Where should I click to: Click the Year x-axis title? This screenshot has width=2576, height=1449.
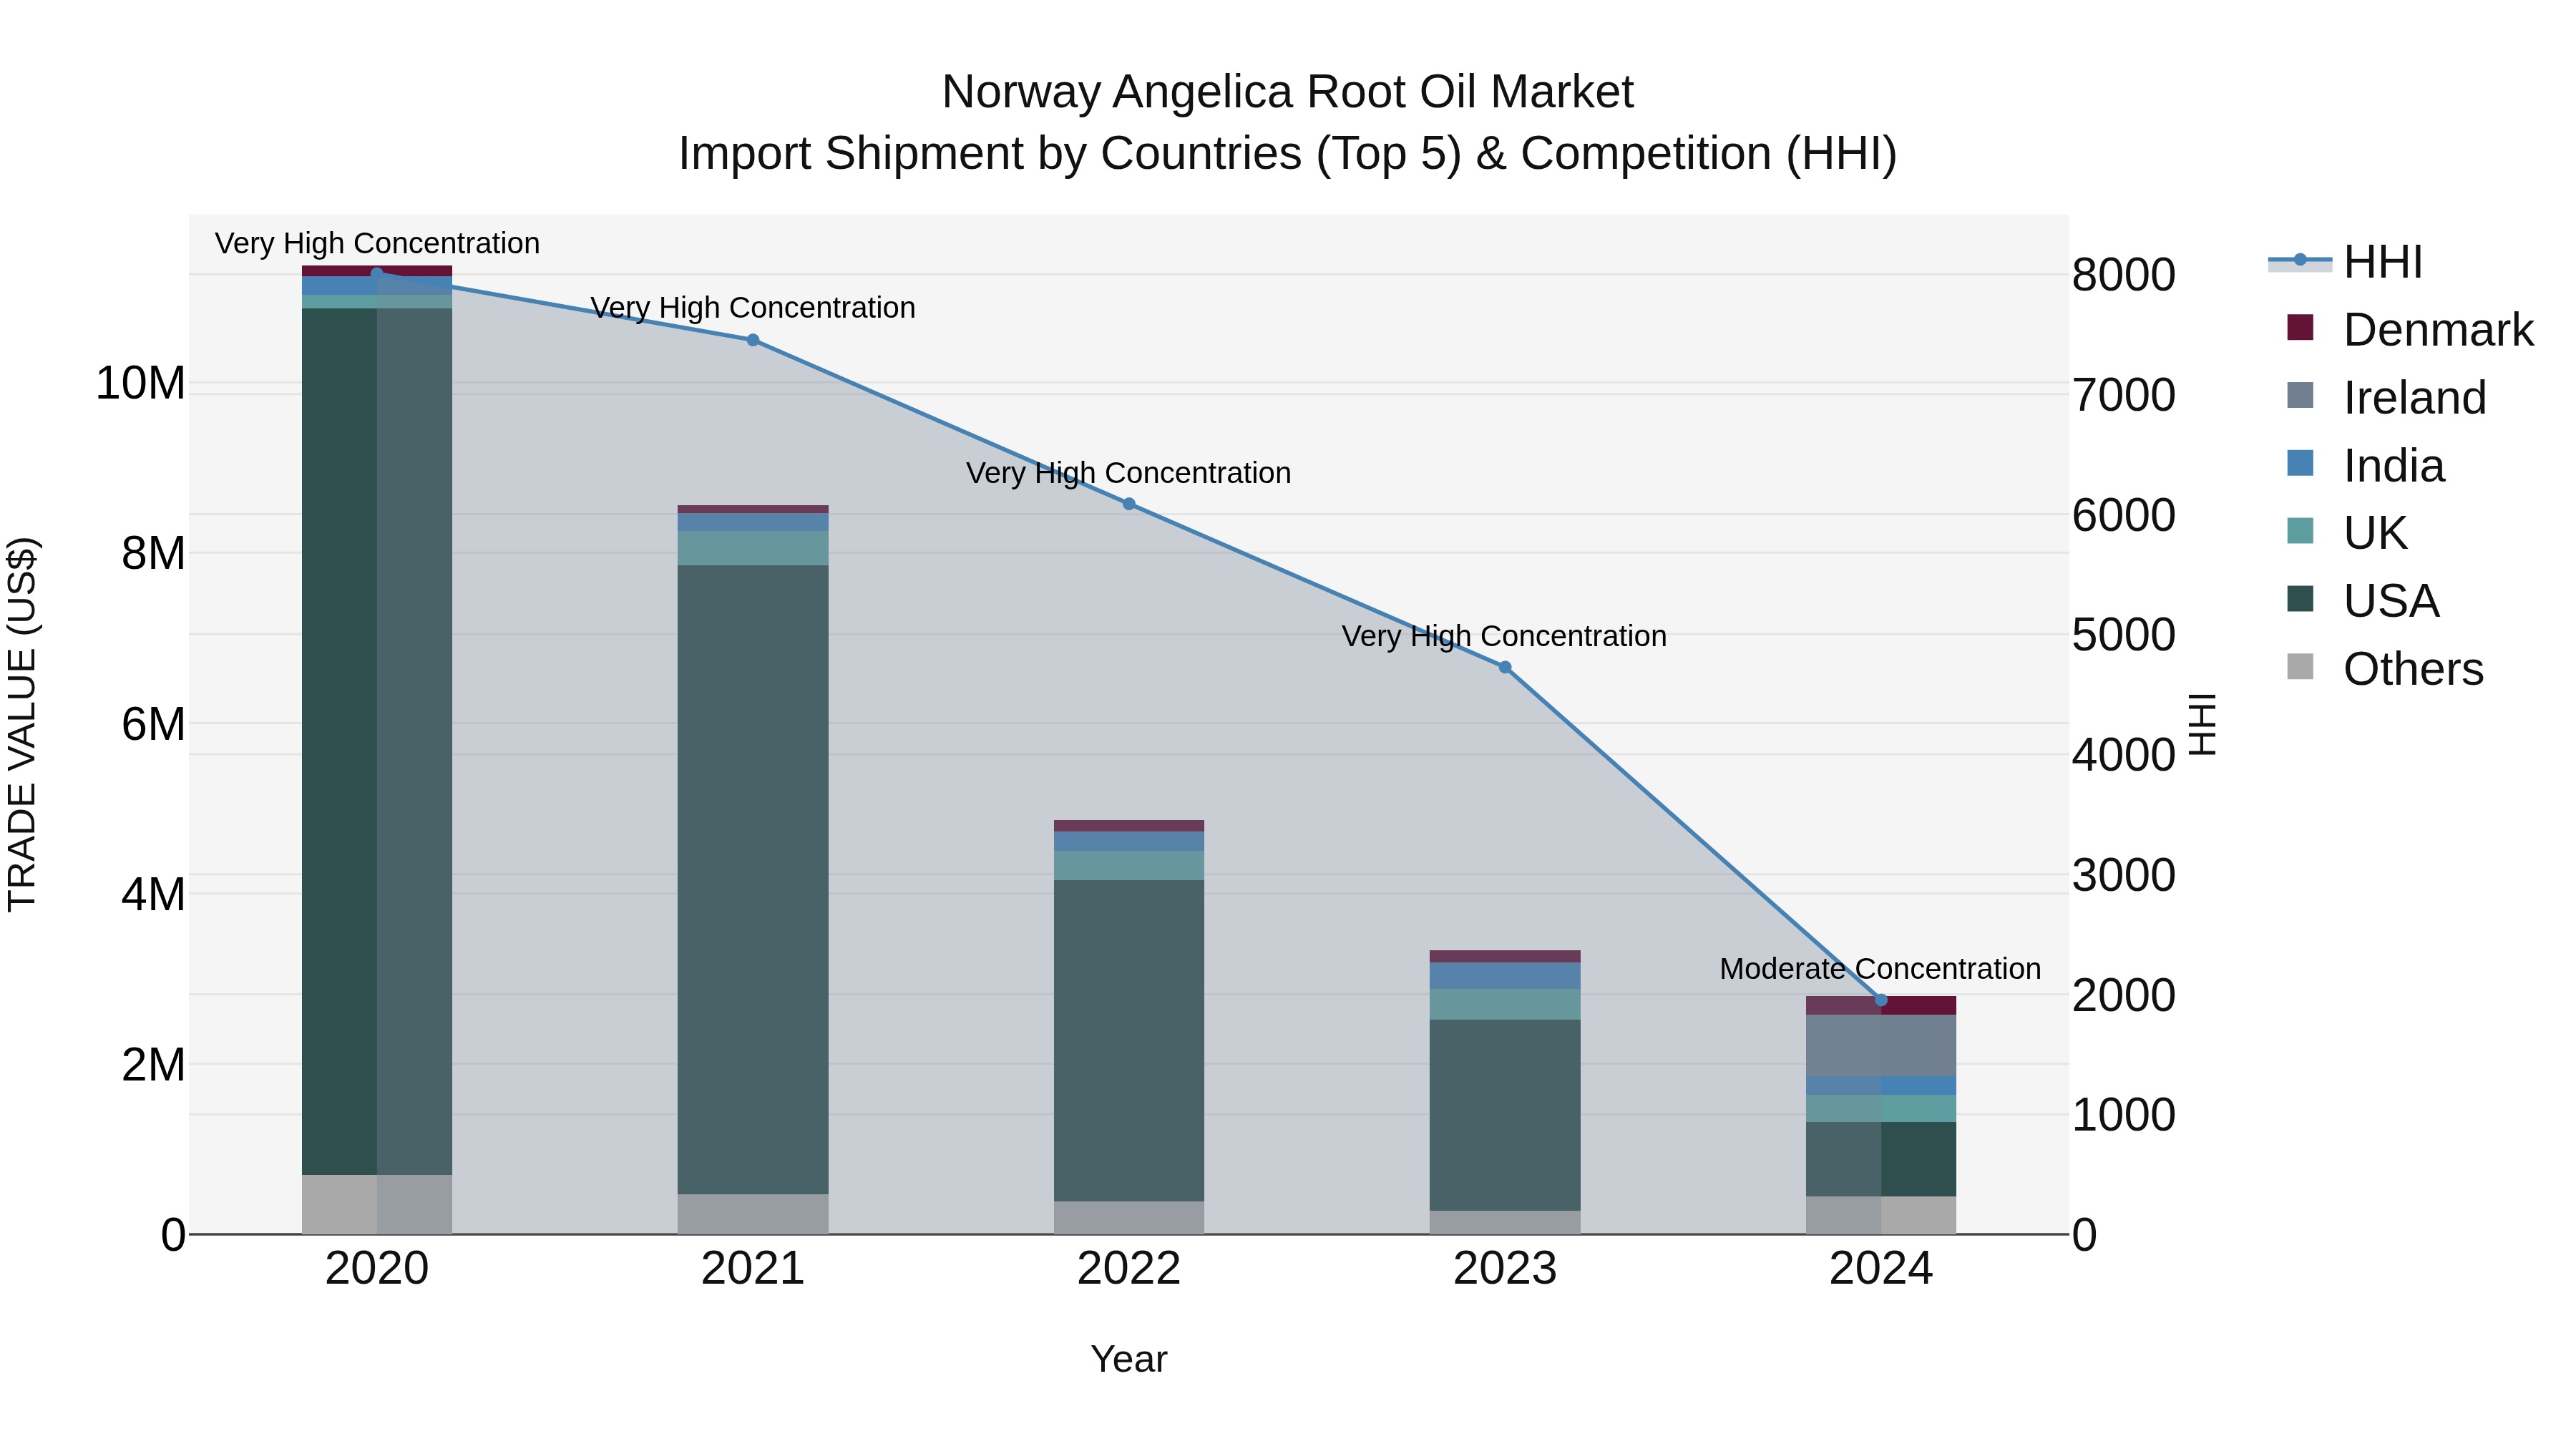click(1129, 1359)
